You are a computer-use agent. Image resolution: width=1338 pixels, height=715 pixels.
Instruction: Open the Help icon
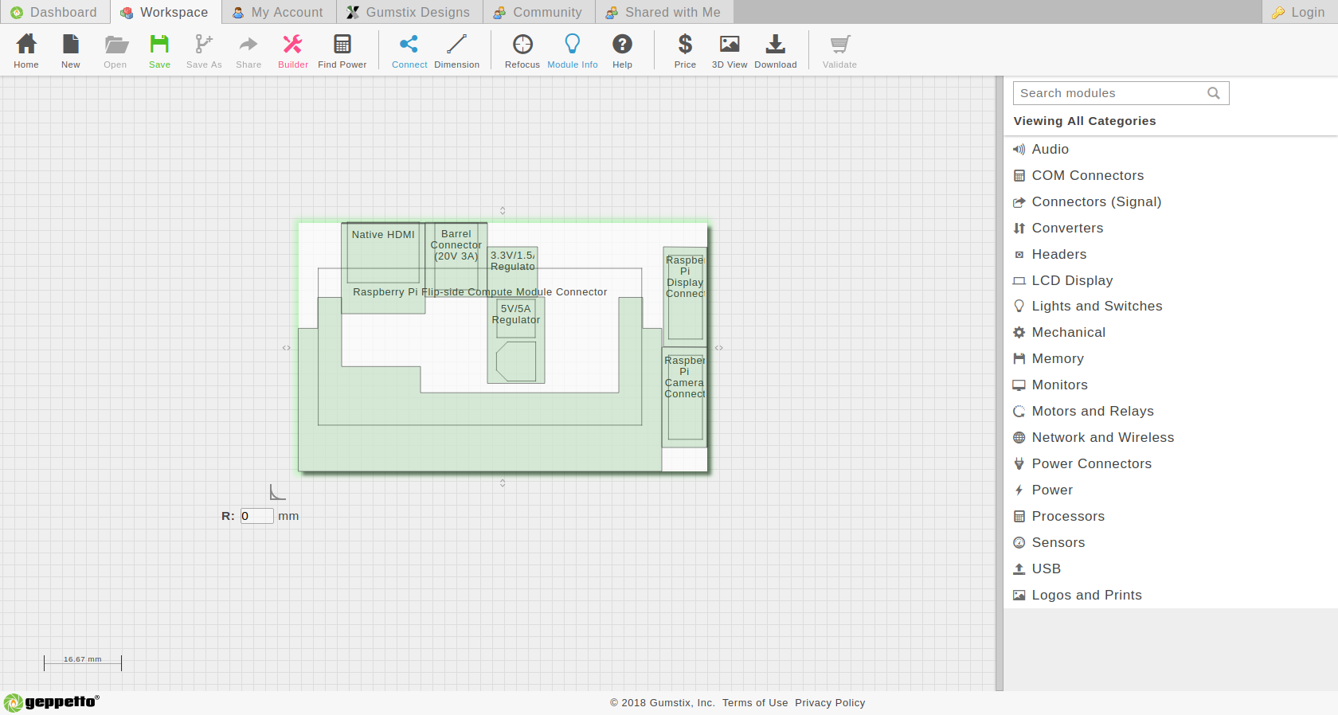click(x=623, y=51)
